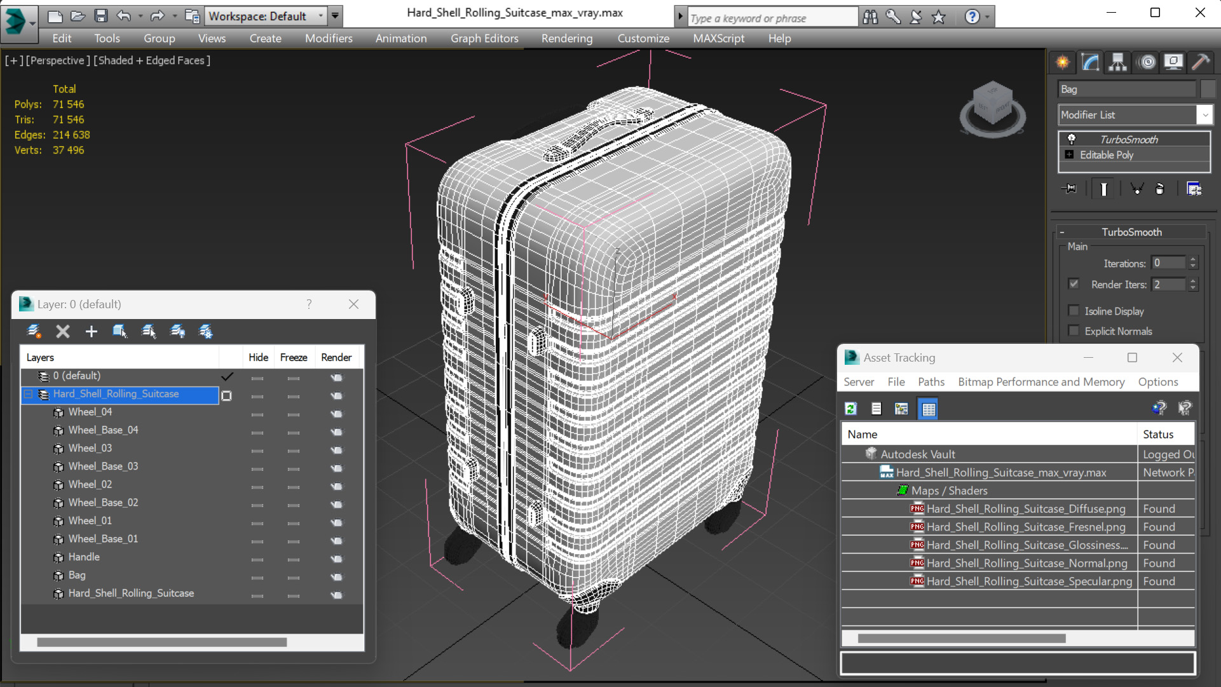Select the Handle object in Layers list

(x=84, y=557)
